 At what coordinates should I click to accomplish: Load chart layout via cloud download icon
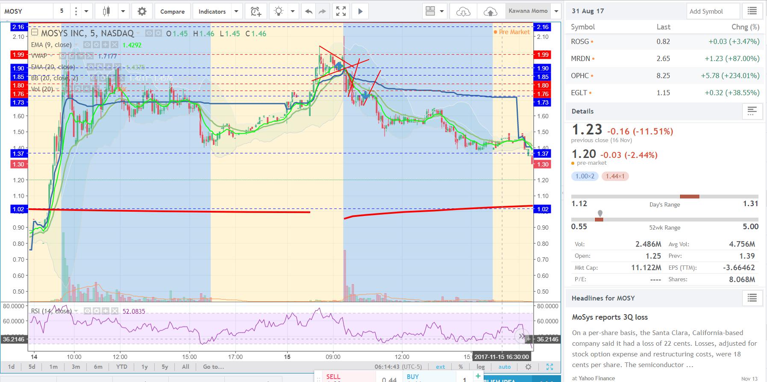tap(463, 12)
